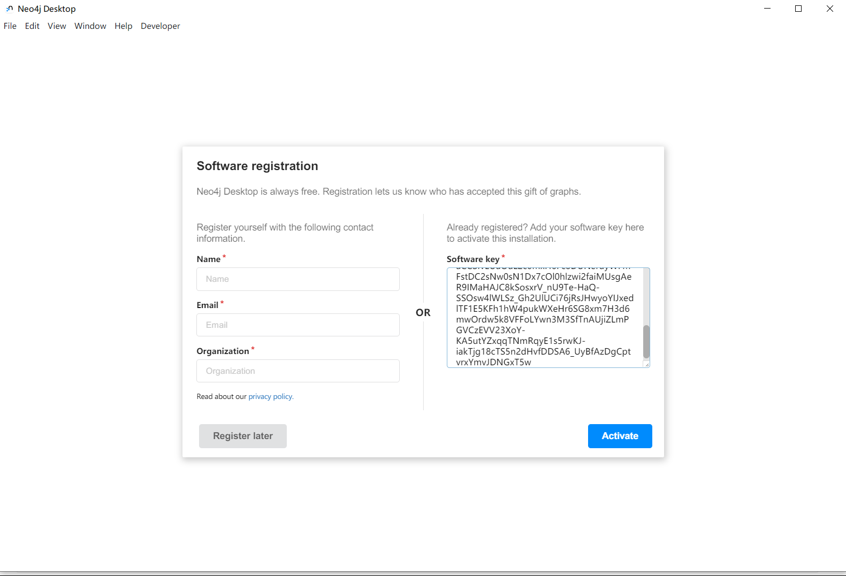The width and height of the screenshot is (846, 576).
Task: Open the privacy policy link
Action: [271, 397]
